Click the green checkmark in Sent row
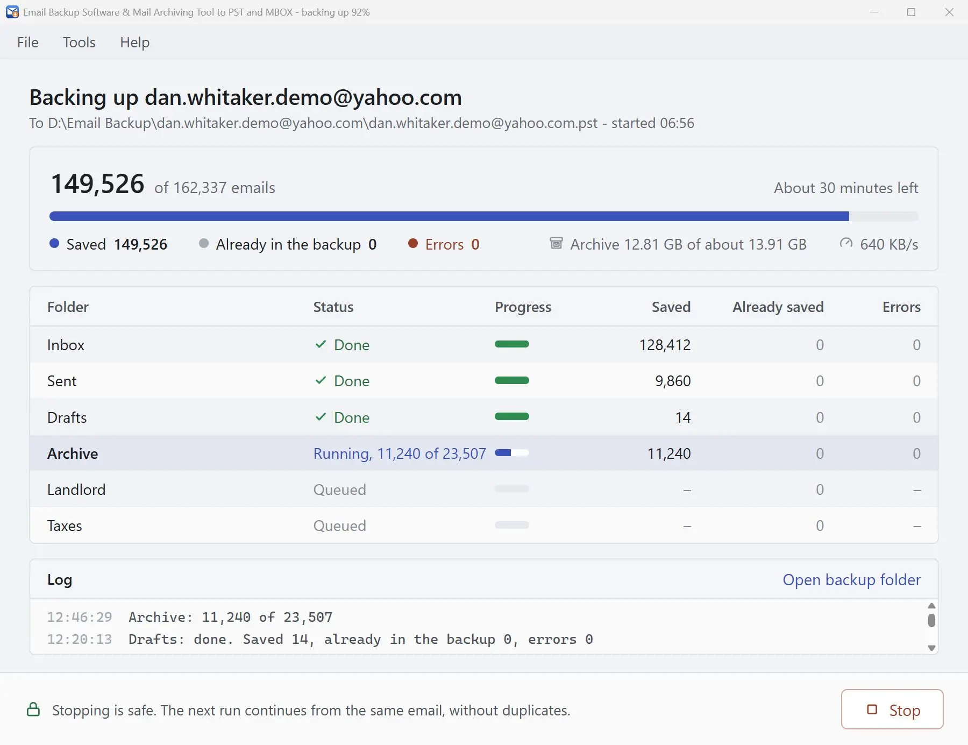Image resolution: width=968 pixels, height=745 pixels. [x=321, y=380]
